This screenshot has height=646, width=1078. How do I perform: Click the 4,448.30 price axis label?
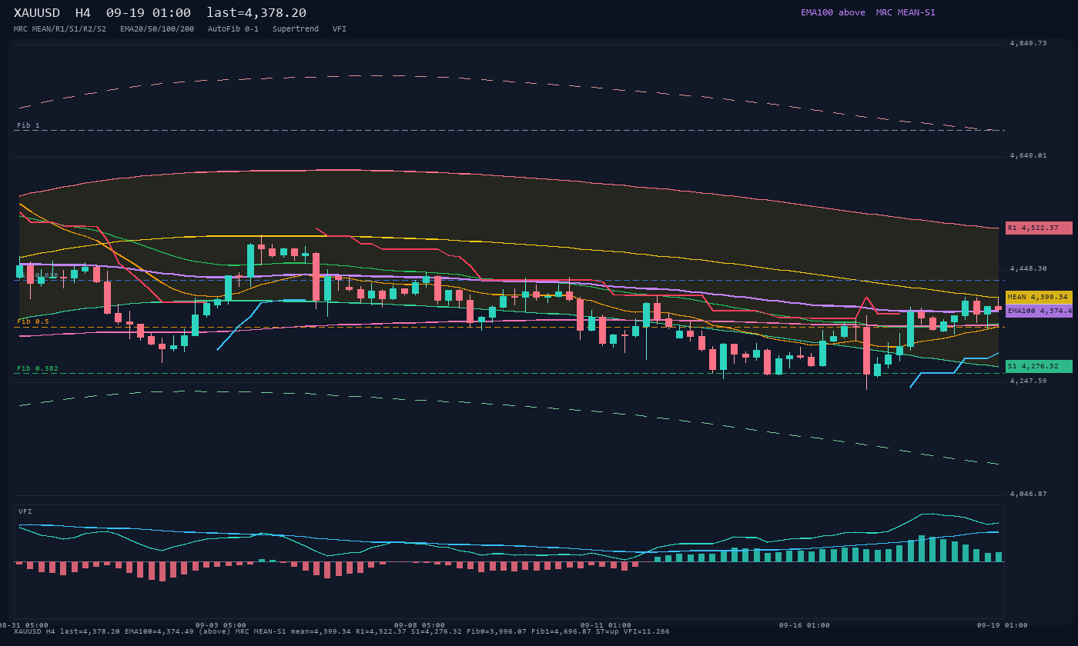[x=1028, y=268]
